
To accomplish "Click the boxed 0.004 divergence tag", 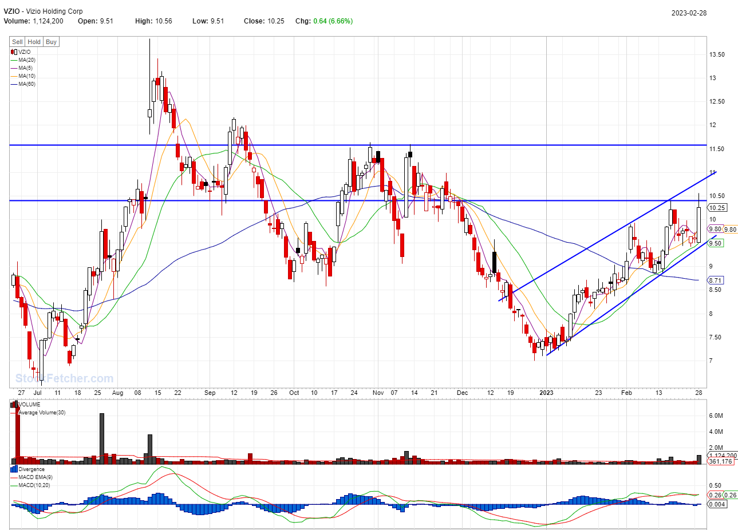I will point(717,504).
